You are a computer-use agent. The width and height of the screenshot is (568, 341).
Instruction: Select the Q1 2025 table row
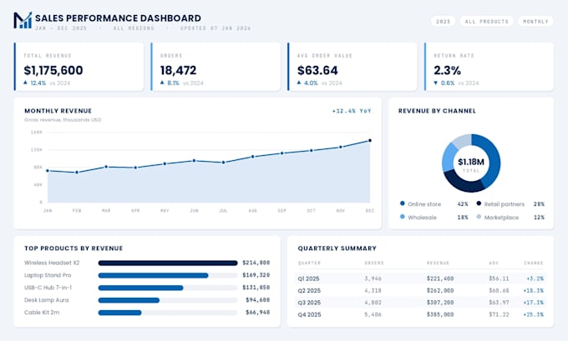pos(420,278)
